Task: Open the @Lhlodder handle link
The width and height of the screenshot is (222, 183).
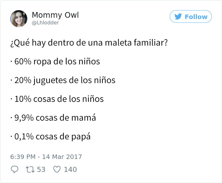Action: click(45, 22)
